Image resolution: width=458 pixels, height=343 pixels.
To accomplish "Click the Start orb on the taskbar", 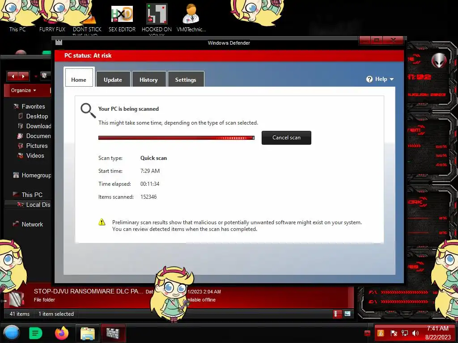I will 12,333.
